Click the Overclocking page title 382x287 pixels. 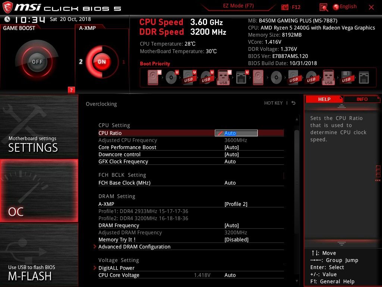[101, 104]
